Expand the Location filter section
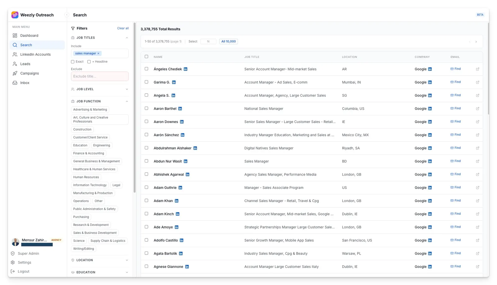 tap(127, 260)
